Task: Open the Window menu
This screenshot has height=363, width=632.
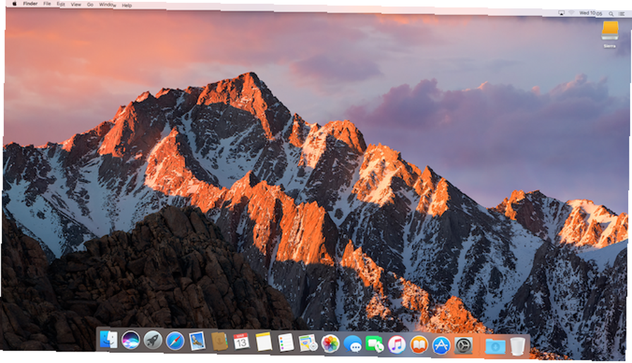Action: (107, 5)
